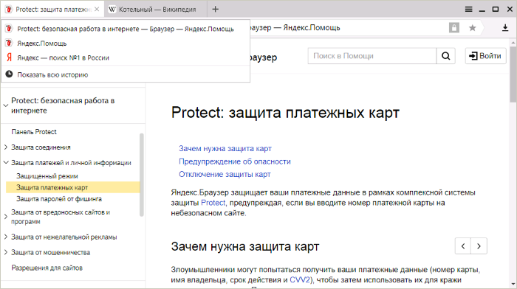The height and width of the screenshot is (289, 517).
Task: Close the Protect: защита платежных tab
Action: point(97,10)
